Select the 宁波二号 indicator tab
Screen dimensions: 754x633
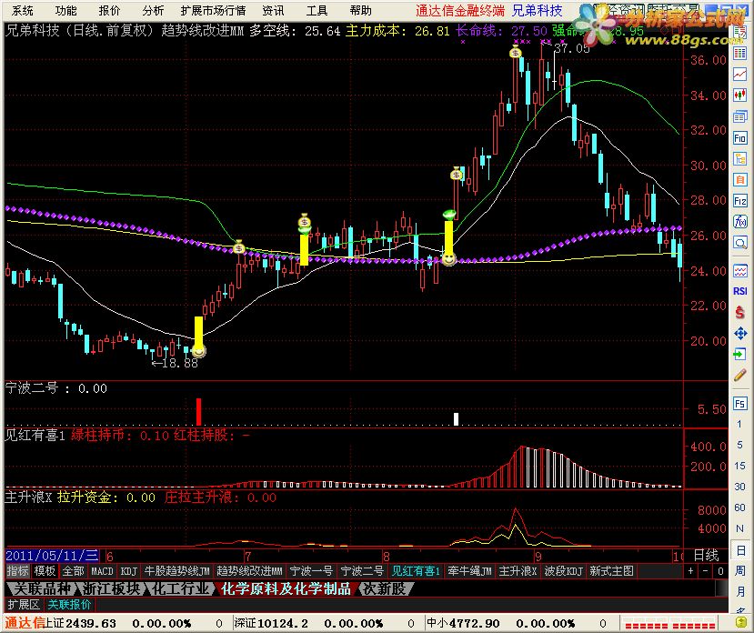pos(362,571)
